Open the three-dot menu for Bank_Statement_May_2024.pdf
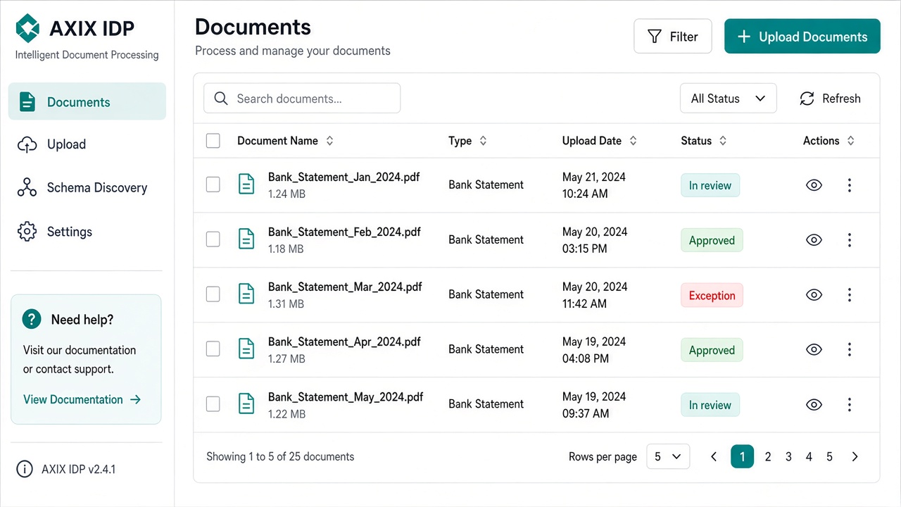The width and height of the screenshot is (901, 507). [850, 404]
